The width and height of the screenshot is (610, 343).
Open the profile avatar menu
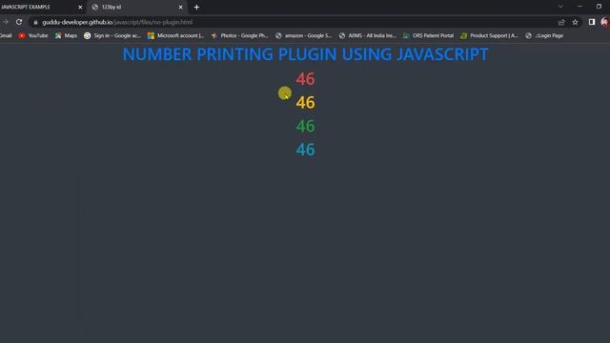pos(605,22)
